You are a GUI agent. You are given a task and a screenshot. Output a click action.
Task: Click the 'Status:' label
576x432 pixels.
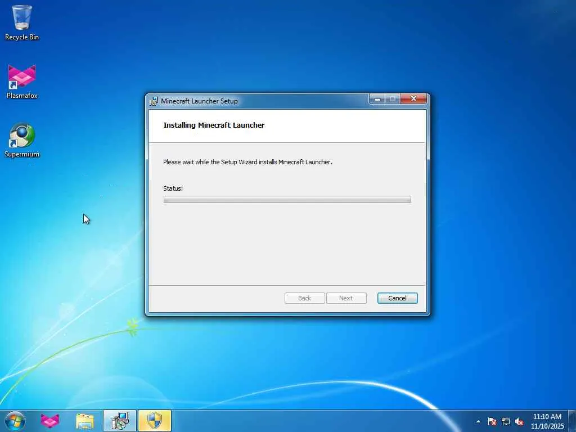[x=173, y=188]
